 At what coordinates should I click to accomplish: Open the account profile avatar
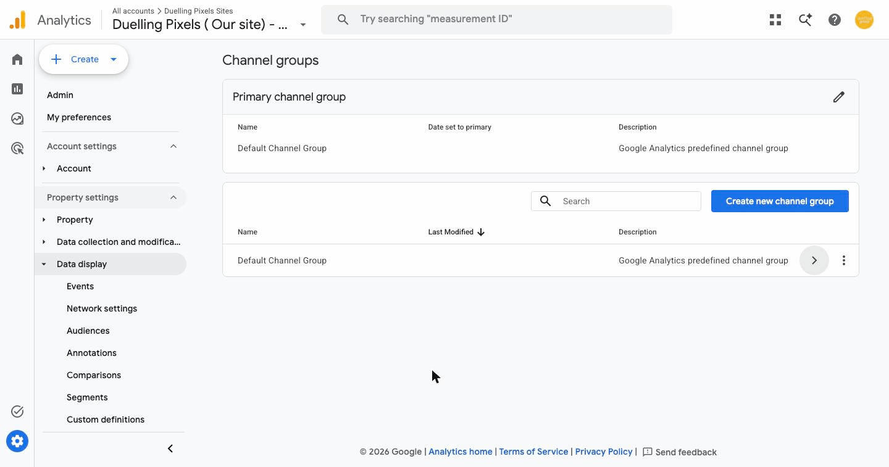click(864, 20)
